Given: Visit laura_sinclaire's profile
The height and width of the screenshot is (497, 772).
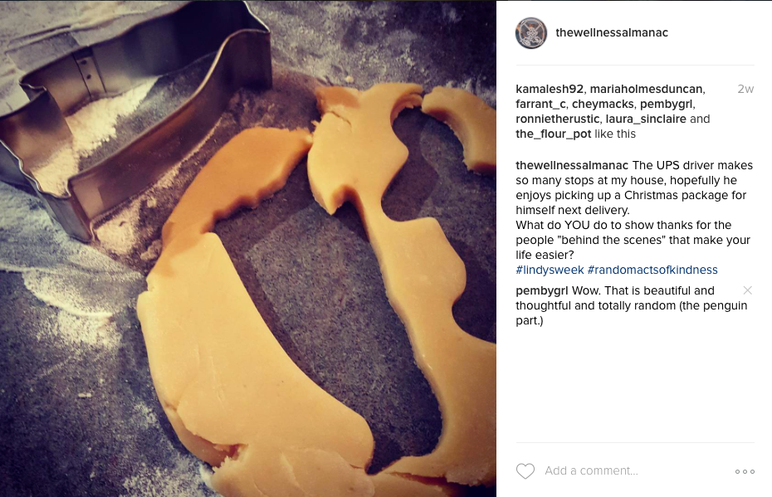Looking at the screenshot, I should pos(646,119).
